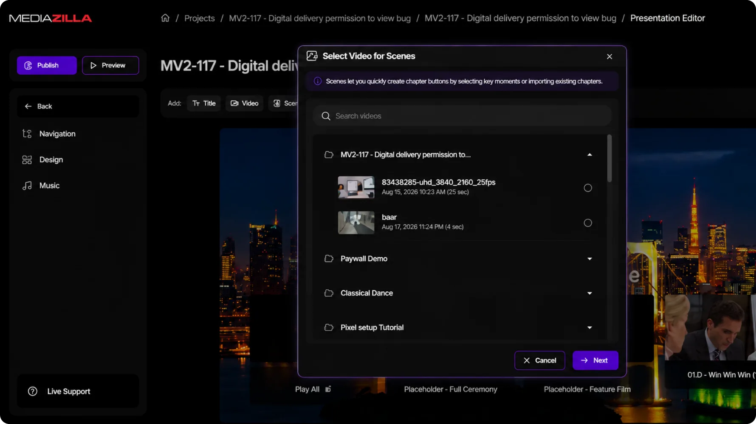This screenshot has width=756, height=424.
Task: Select the 83438285-uhd_3840_2160_25fps video radio button
Action: coord(588,188)
